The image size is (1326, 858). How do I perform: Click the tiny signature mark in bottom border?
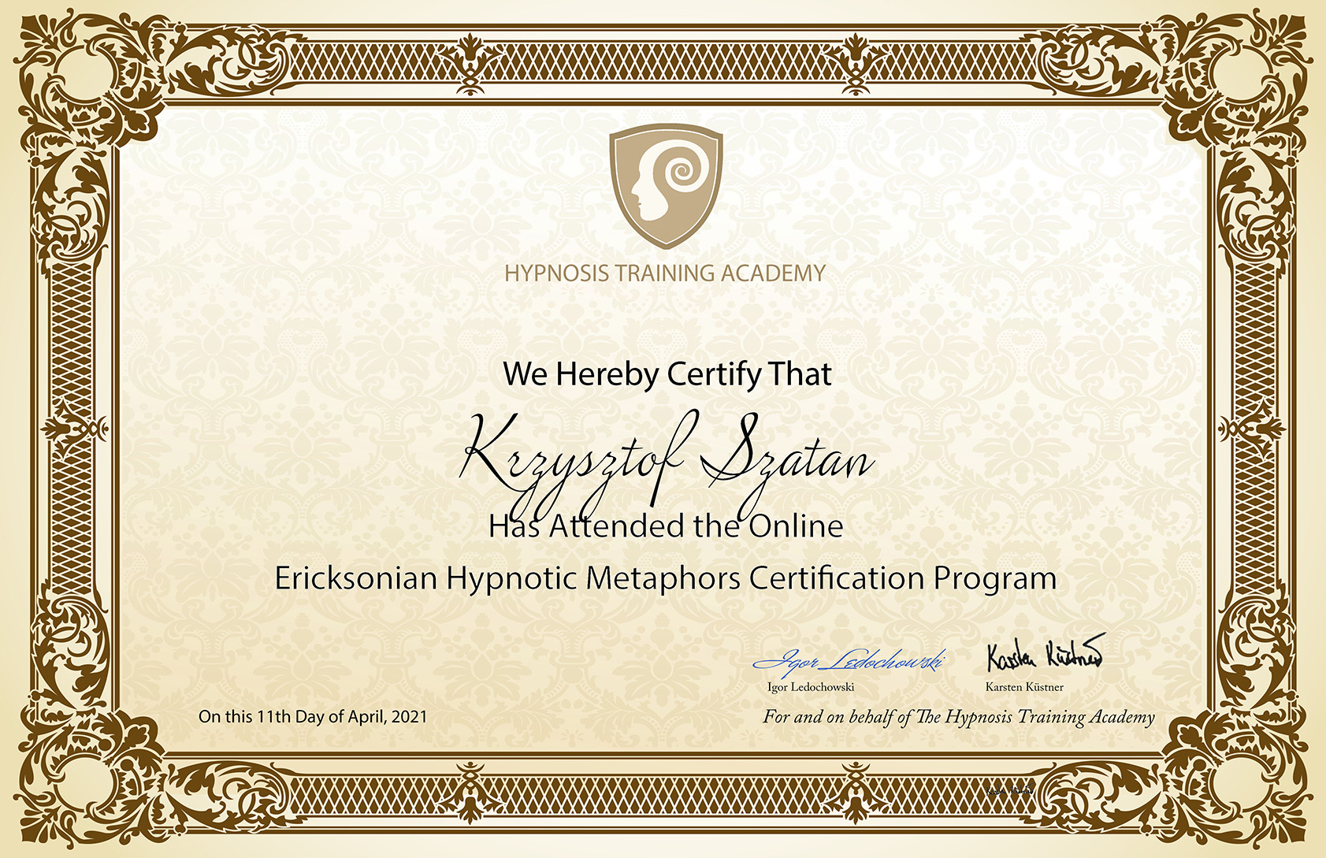pos(1008,789)
